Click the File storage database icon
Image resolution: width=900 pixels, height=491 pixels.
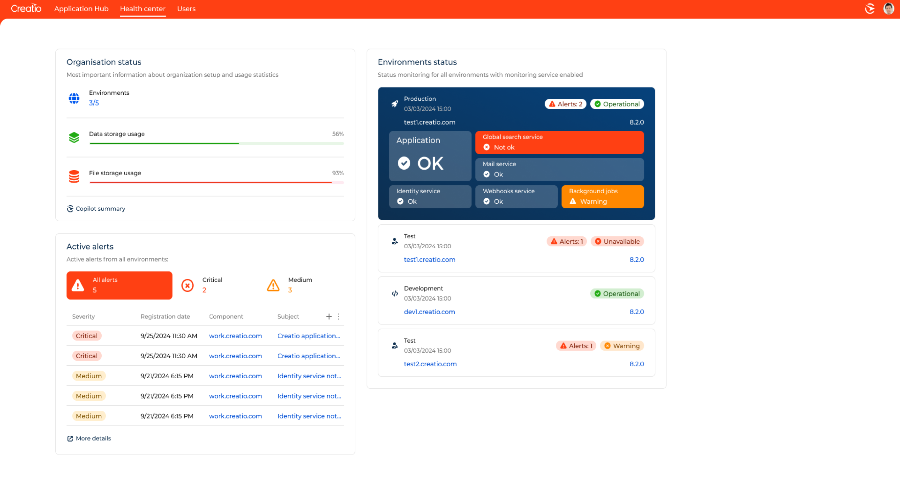click(74, 176)
